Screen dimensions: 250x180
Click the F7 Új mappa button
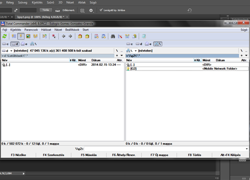(159, 155)
